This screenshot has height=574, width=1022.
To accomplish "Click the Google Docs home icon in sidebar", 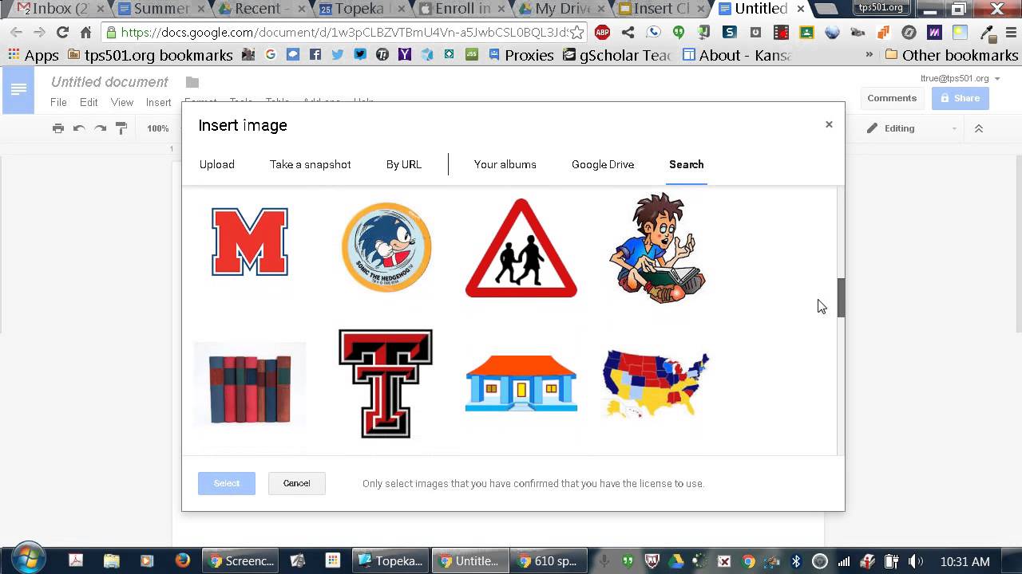I will (x=18, y=89).
